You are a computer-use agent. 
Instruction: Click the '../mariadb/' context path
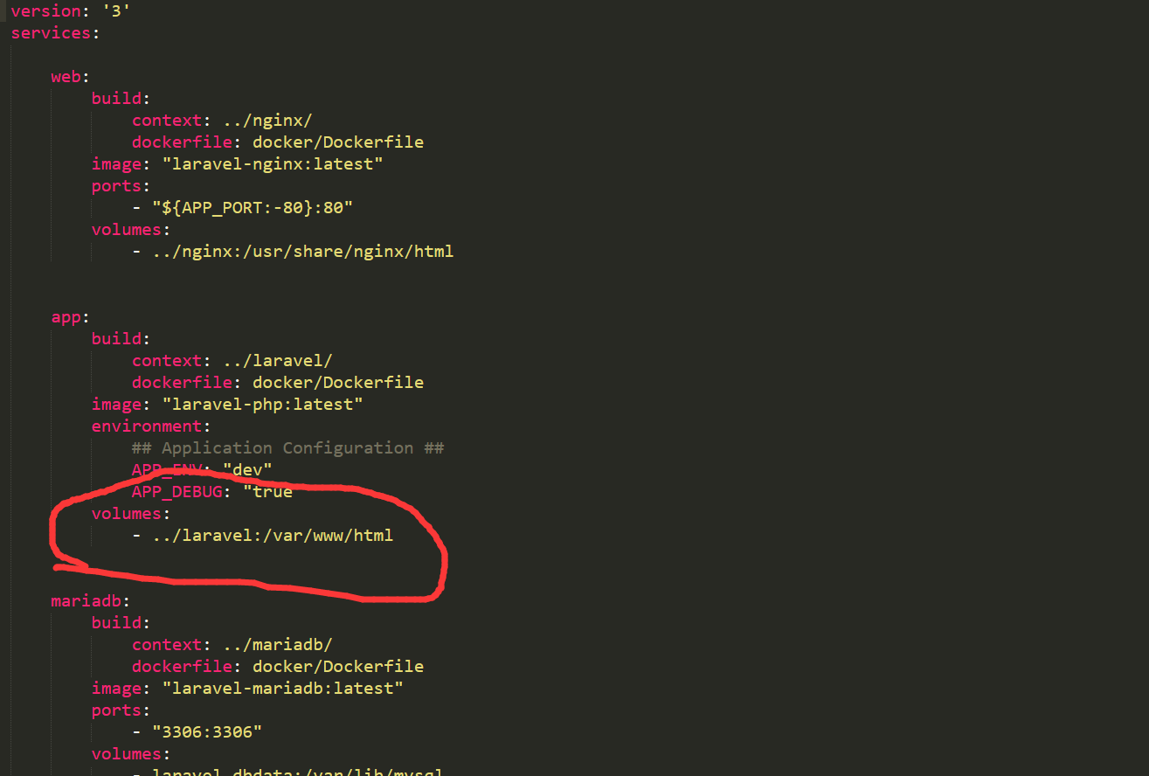click(x=277, y=645)
